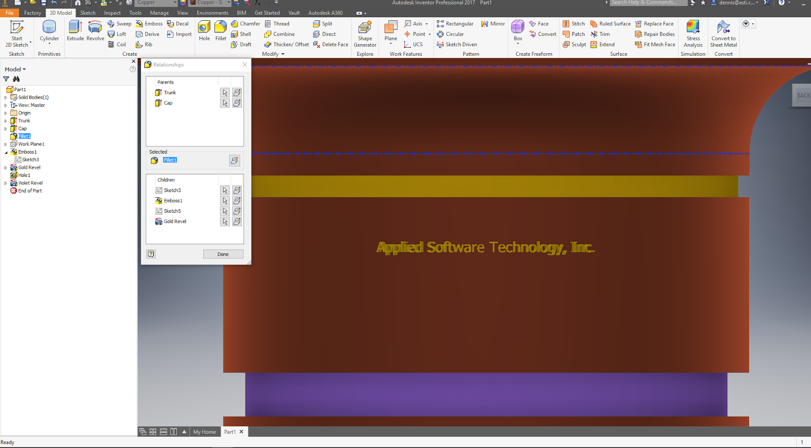Create a work Plane
The image size is (811, 448).
tap(391, 31)
